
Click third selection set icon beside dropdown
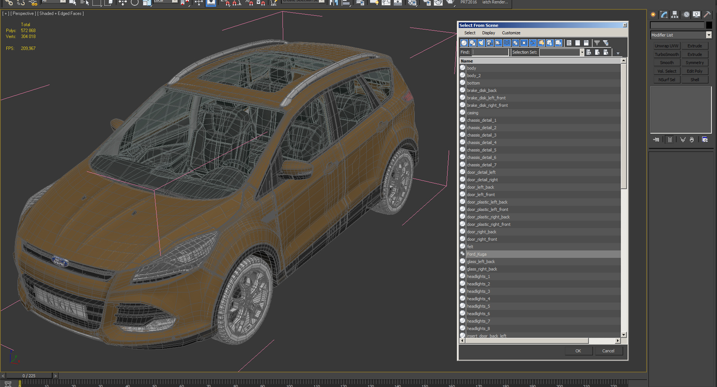tap(606, 52)
